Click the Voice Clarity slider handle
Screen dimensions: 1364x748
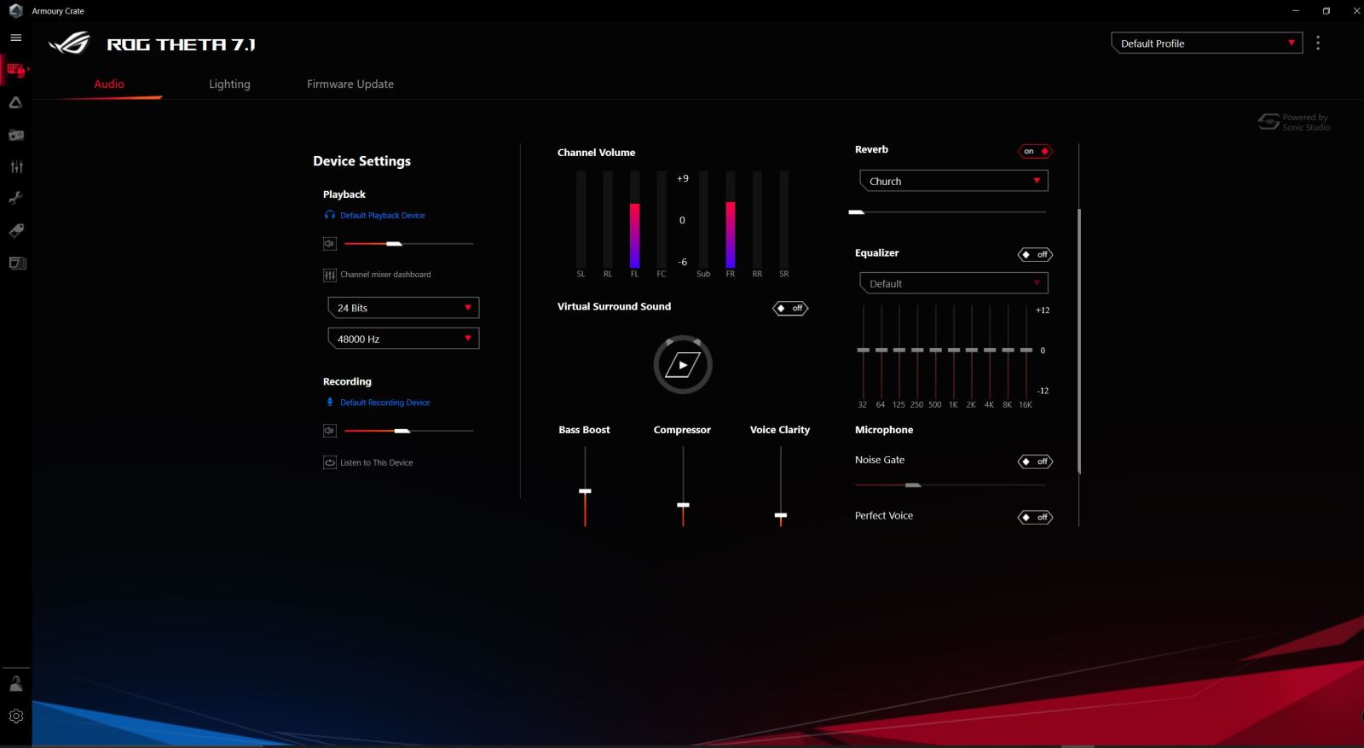tap(781, 515)
